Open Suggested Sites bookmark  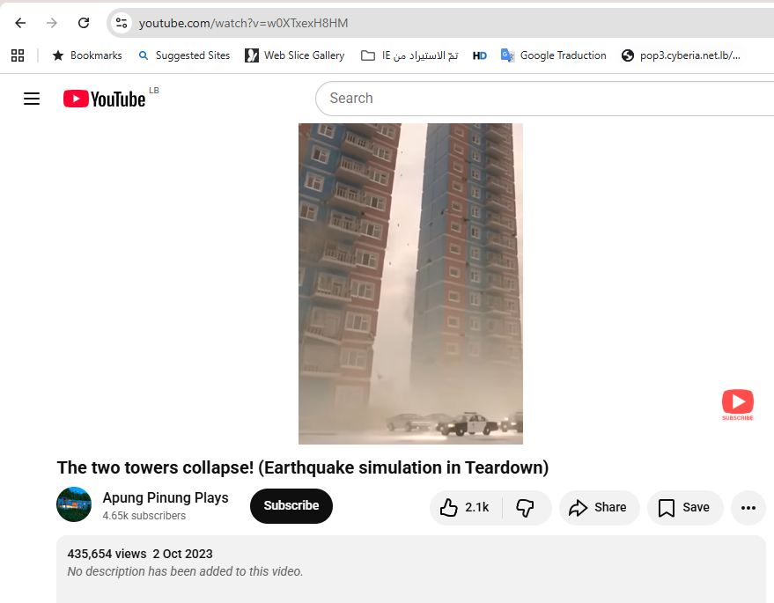tap(184, 55)
